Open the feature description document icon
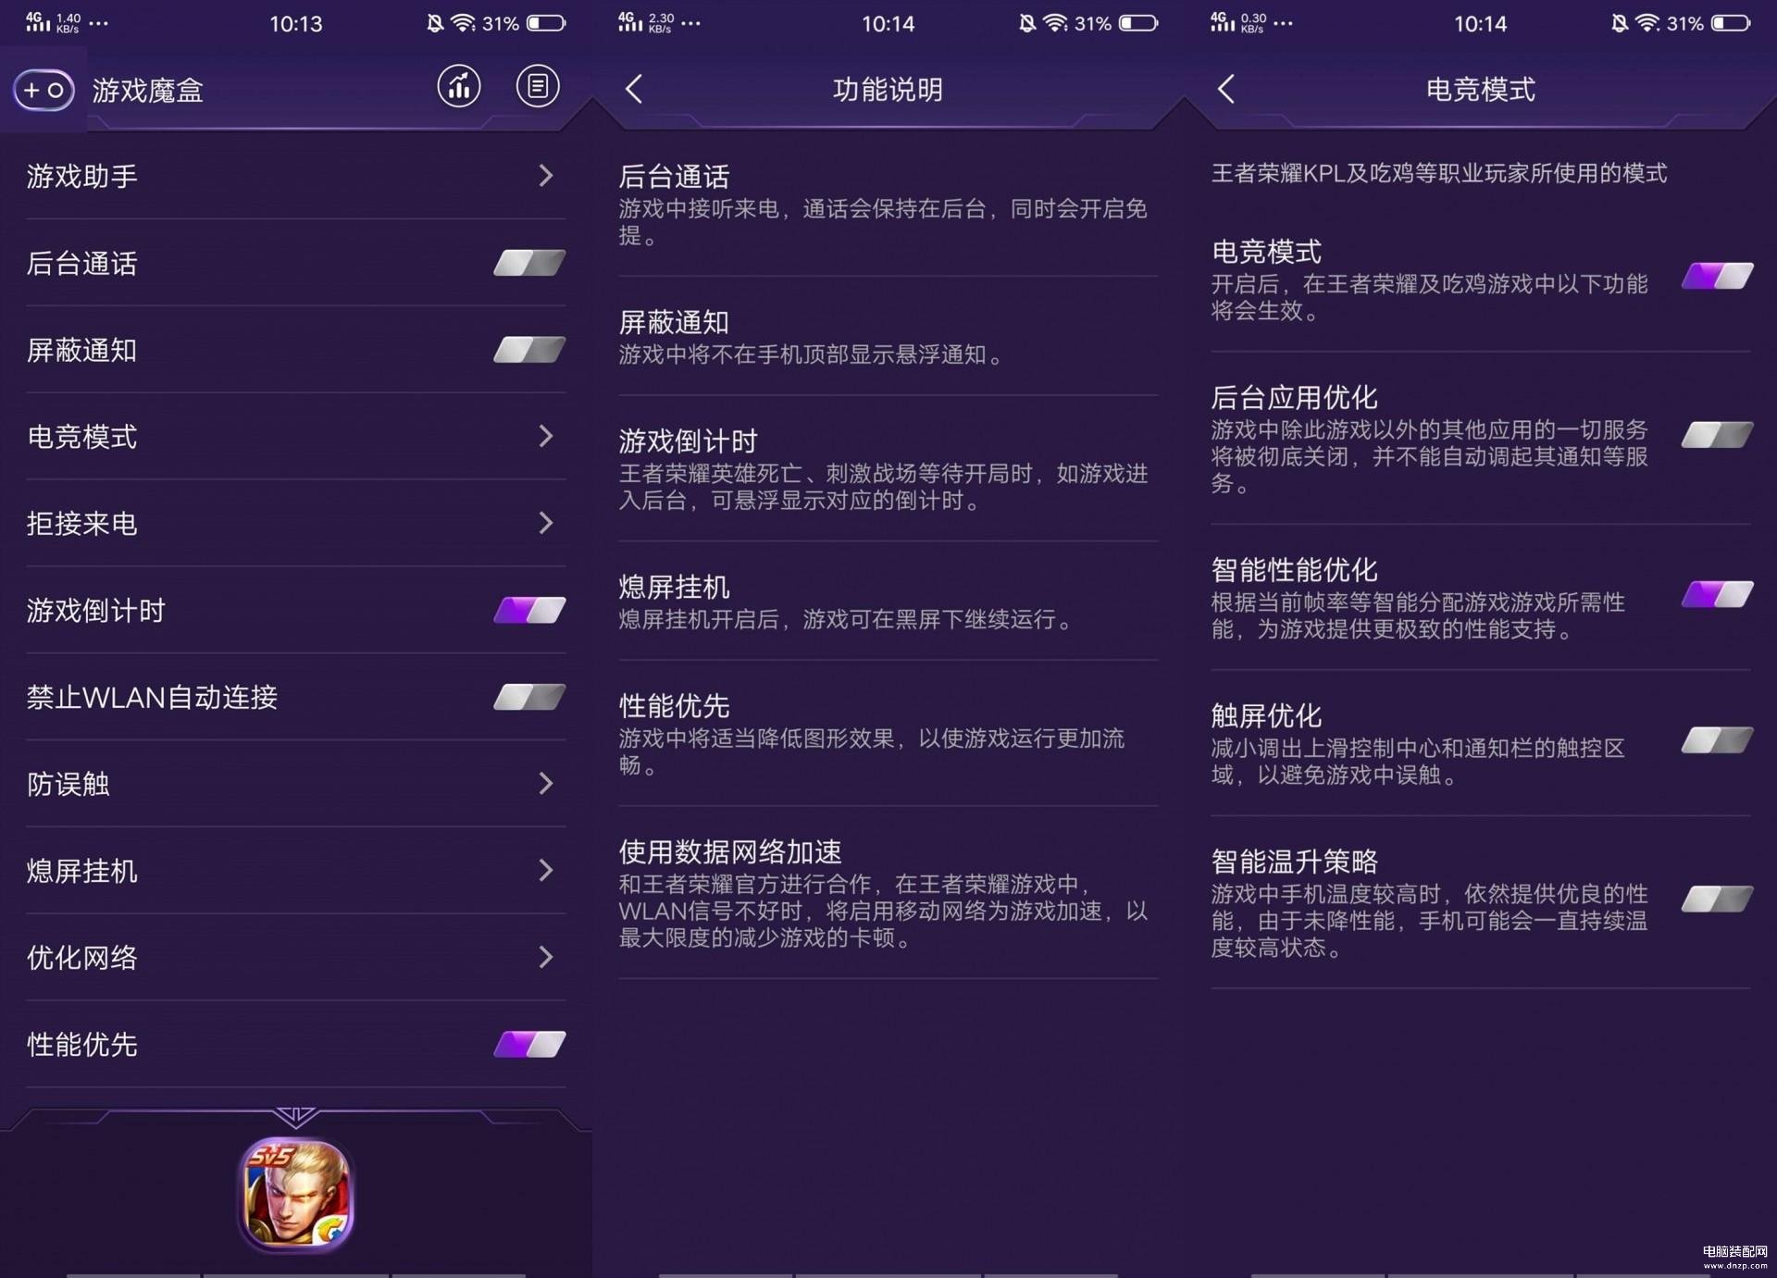The image size is (1777, 1278). tap(538, 87)
